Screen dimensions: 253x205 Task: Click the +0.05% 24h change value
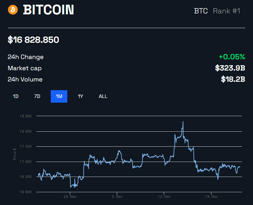(232, 57)
